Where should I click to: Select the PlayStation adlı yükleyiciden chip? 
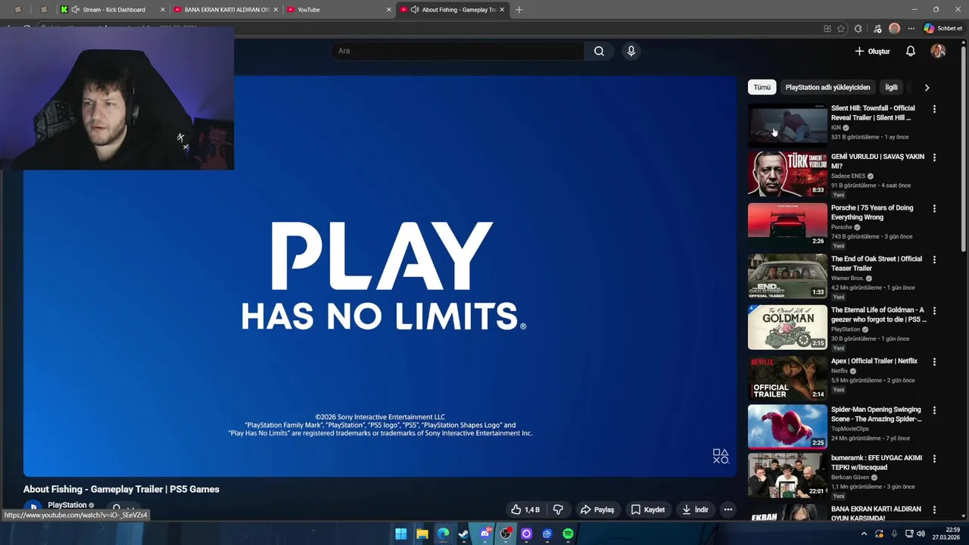pos(827,87)
